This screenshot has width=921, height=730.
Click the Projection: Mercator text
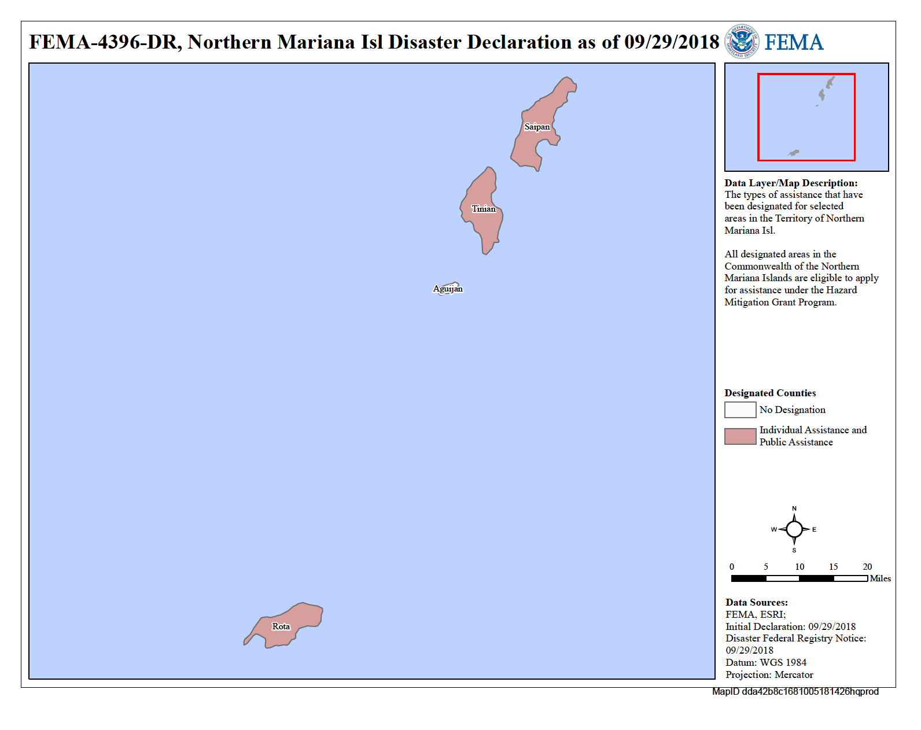pyautogui.click(x=769, y=674)
